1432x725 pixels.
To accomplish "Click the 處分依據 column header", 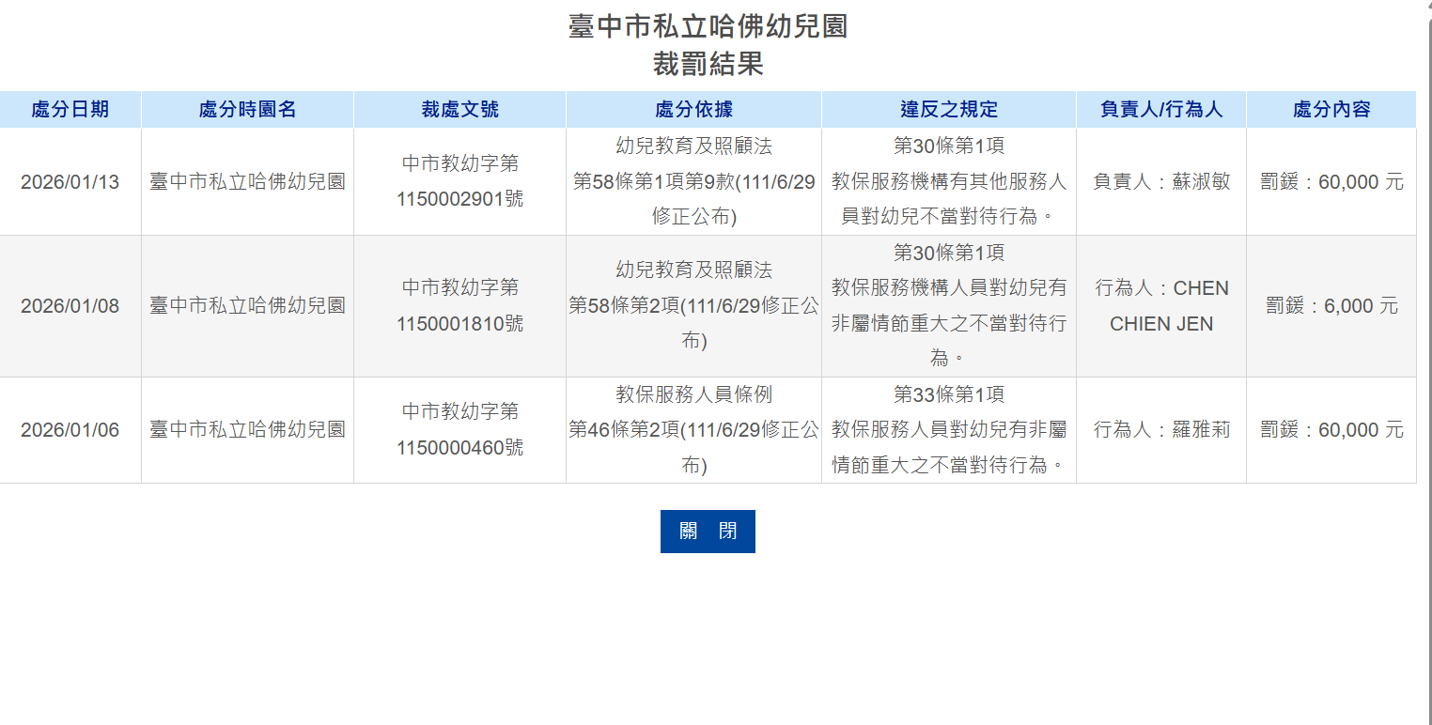I will point(693,110).
